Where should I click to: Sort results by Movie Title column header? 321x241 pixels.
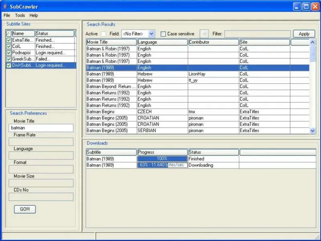click(111, 42)
